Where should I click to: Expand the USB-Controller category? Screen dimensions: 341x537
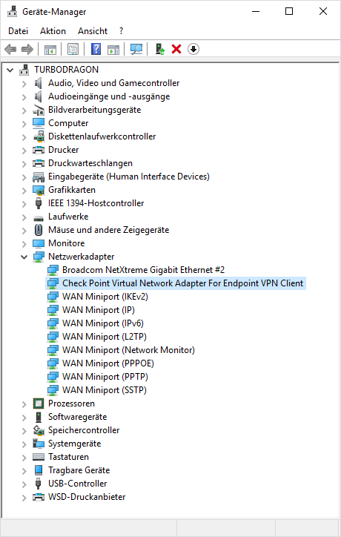tap(24, 484)
